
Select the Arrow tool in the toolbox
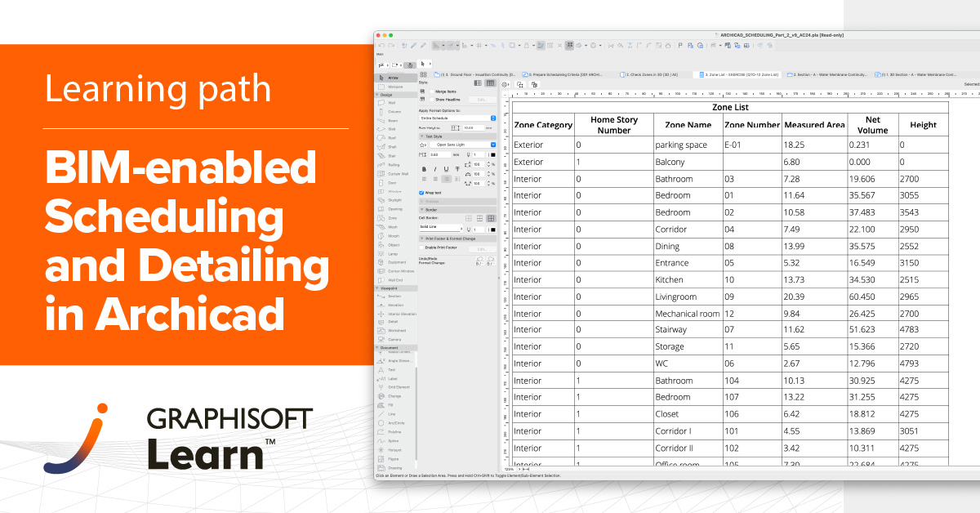[x=394, y=78]
